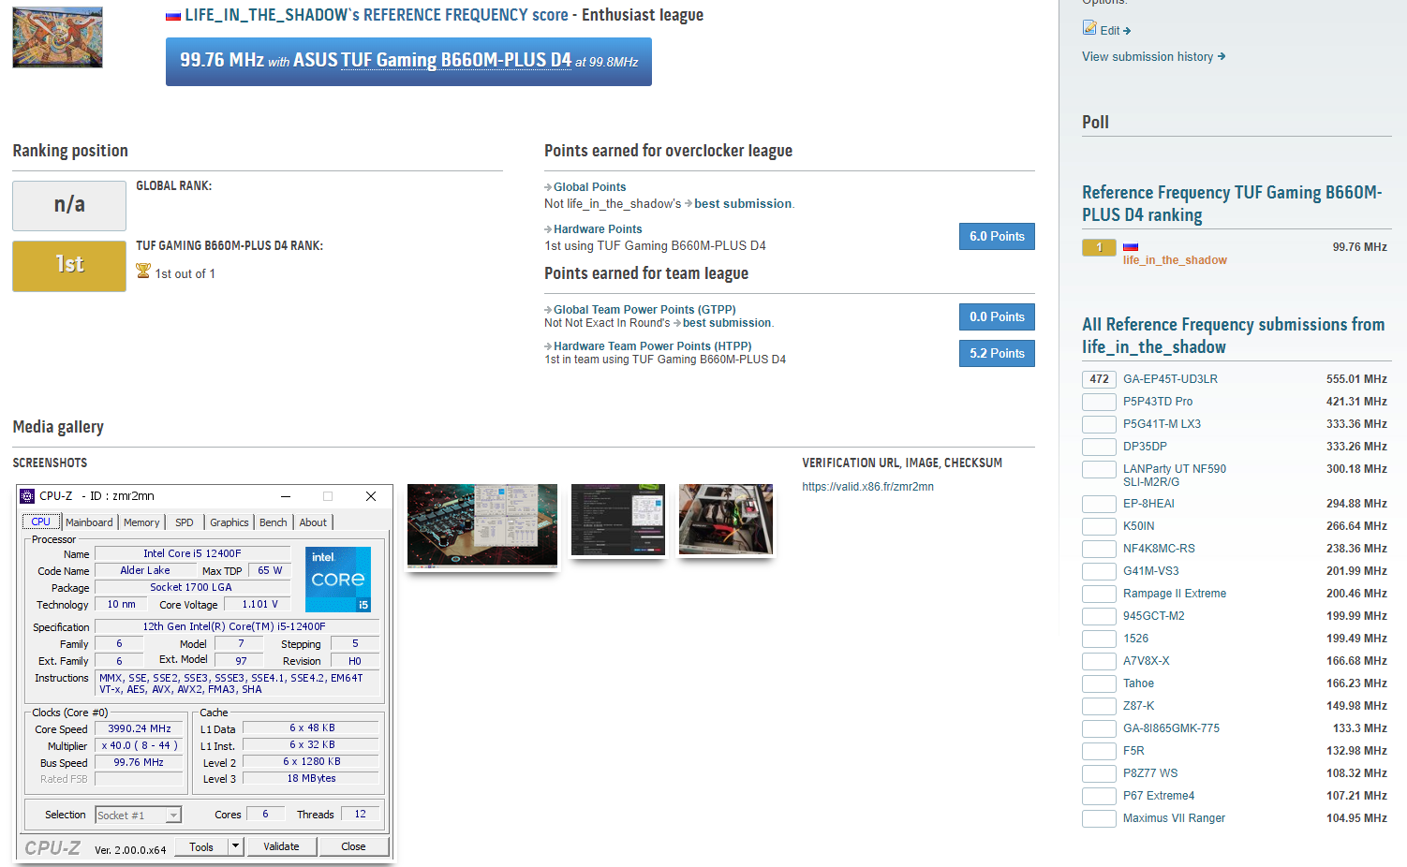Open the Bench tab in CPU-Z screenshot
The image size is (1407, 867).
tap(274, 522)
